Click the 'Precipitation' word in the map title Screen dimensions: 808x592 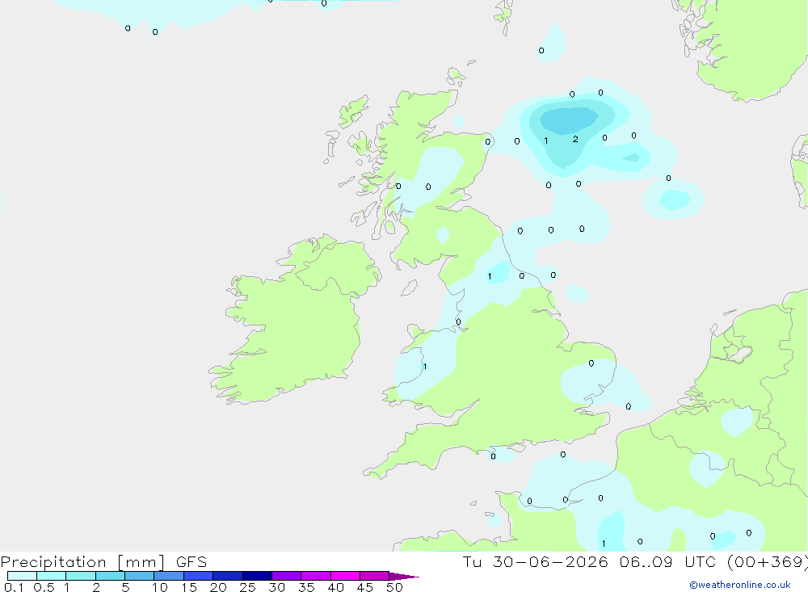coord(53,562)
